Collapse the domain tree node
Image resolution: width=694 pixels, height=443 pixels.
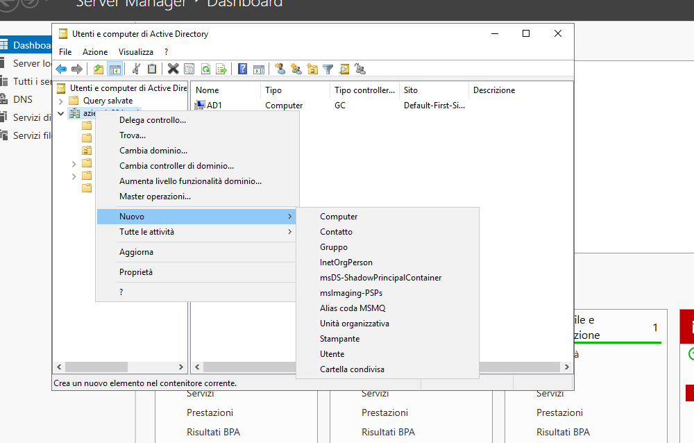61,113
